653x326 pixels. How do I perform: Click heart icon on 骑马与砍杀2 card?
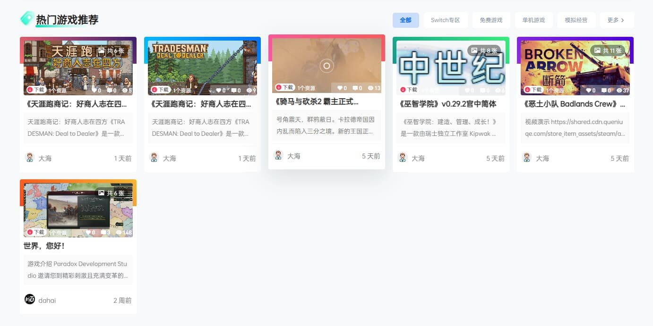(x=339, y=88)
